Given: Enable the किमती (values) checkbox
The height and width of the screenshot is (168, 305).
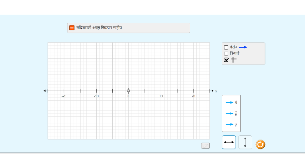Looking at the screenshot, I should [226, 54].
